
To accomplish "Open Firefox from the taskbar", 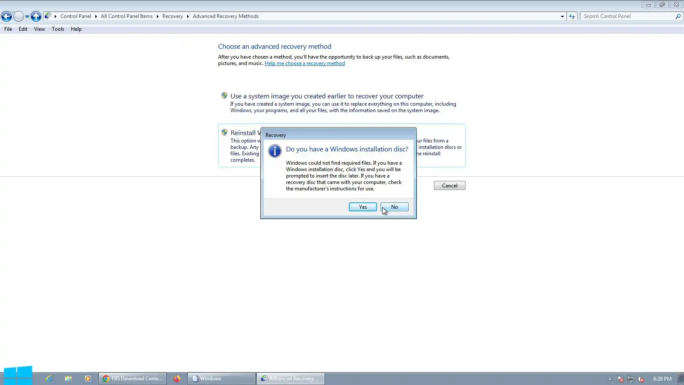I will point(177,379).
